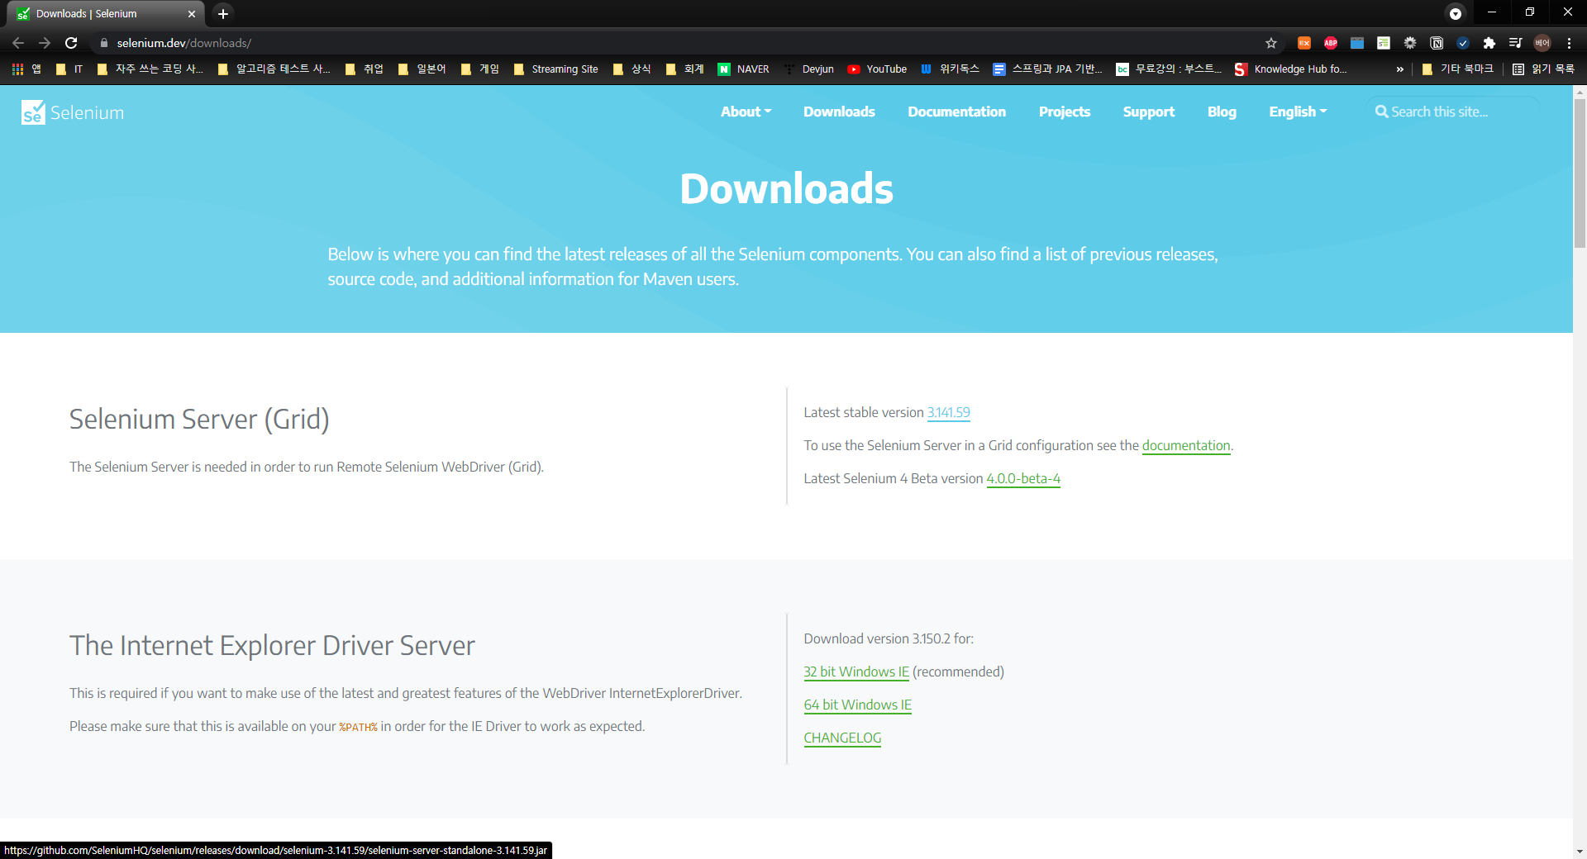
Task: Open the 취업 bookmark folder
Action: [x=364, y=69]
